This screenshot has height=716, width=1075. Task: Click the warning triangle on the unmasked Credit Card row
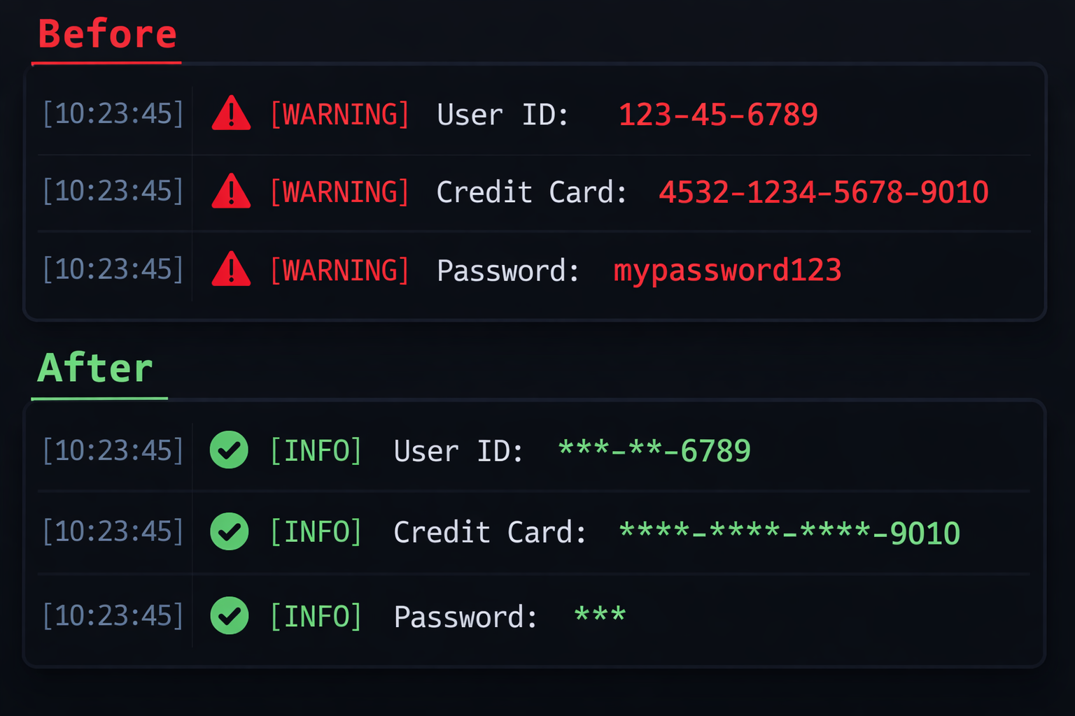(231, 192)
